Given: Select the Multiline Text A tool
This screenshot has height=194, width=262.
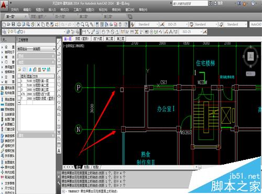Looking at the screenshot, I should pyautogui.click(x=59, y=151).
